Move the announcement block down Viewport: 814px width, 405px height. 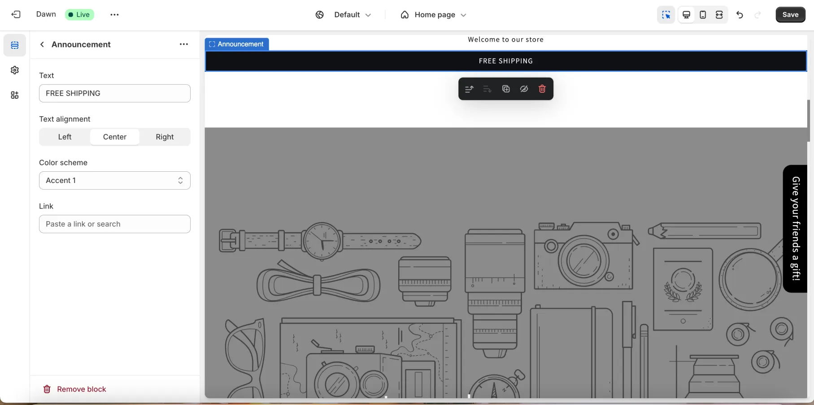[x=488, y=89]
